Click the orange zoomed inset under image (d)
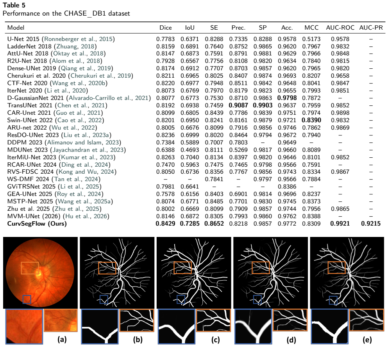388x347 pixels. pyautogui.click(x=290, y=320)
